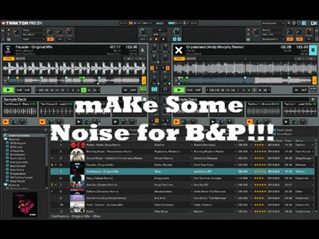This screenshot has height=239, width=319.
Task: Toggle the ACTIVE loop button on Deck A
Action: click(x=142, y=89)
